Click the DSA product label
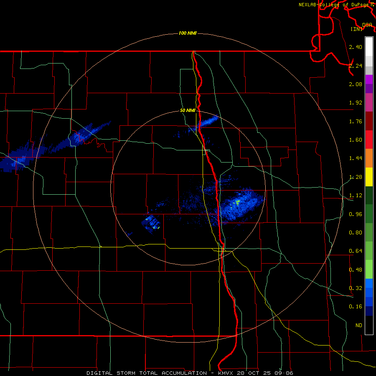376x376 pixels. click(x=367, y=25)
